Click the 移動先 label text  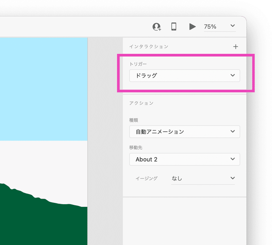pyautogui.click(x=136, y=148)
